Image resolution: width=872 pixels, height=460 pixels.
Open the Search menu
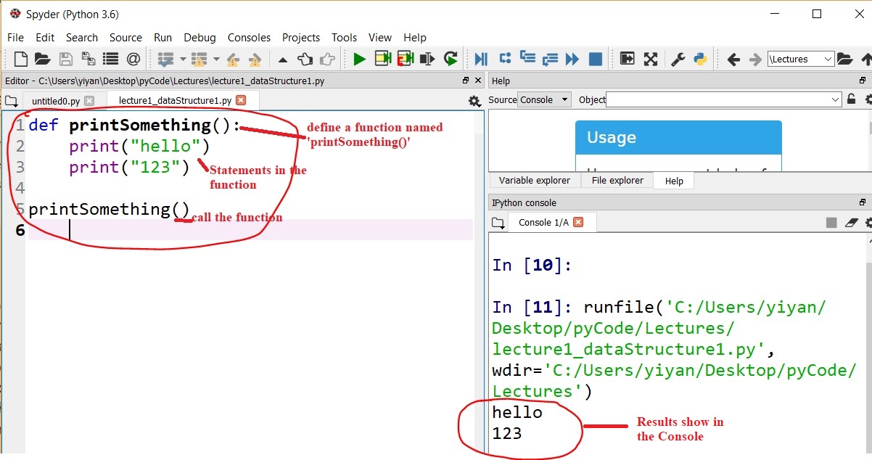pyautogui.click(x=82, y=37)
